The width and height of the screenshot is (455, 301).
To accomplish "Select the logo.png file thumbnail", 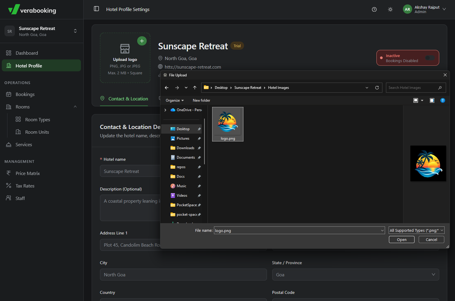I will click(228, 124).
